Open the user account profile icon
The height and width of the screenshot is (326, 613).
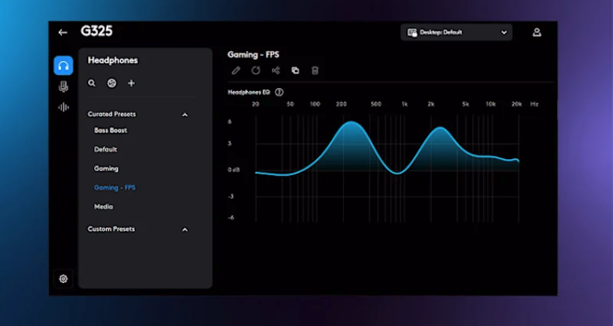coord(537,32)
